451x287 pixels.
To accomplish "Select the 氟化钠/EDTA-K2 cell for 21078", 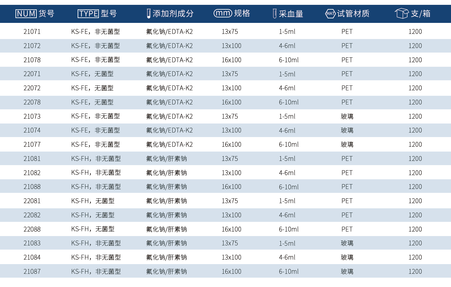I will click(x=170, y=60).
